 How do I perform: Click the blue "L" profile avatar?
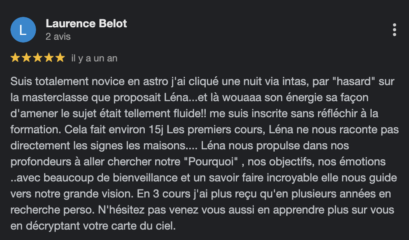pos(23,30)
